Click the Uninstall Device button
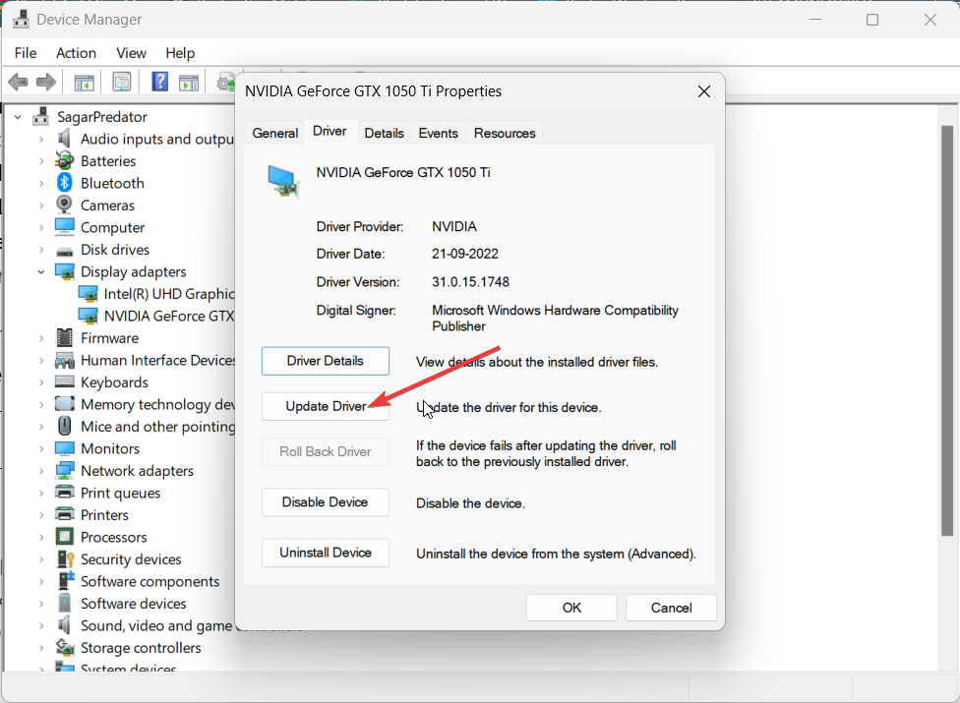This screenshot has height=703, width=960. click(326, 553)
